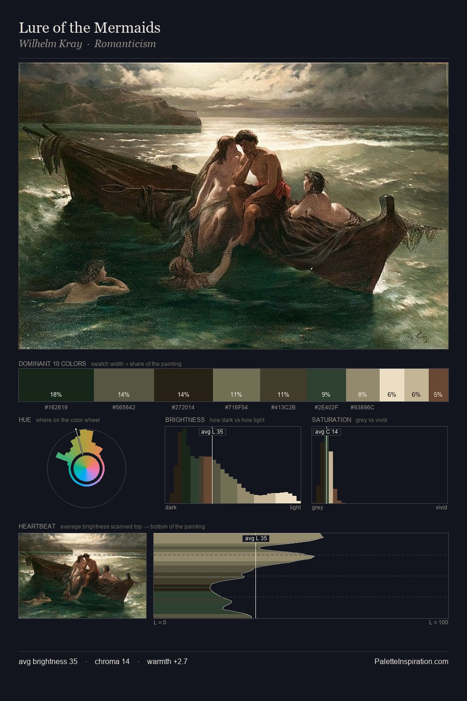Pick the 5% reddish brown swatch
The height and width of the screenshot is (701, 467).
(x=438, y=385)
